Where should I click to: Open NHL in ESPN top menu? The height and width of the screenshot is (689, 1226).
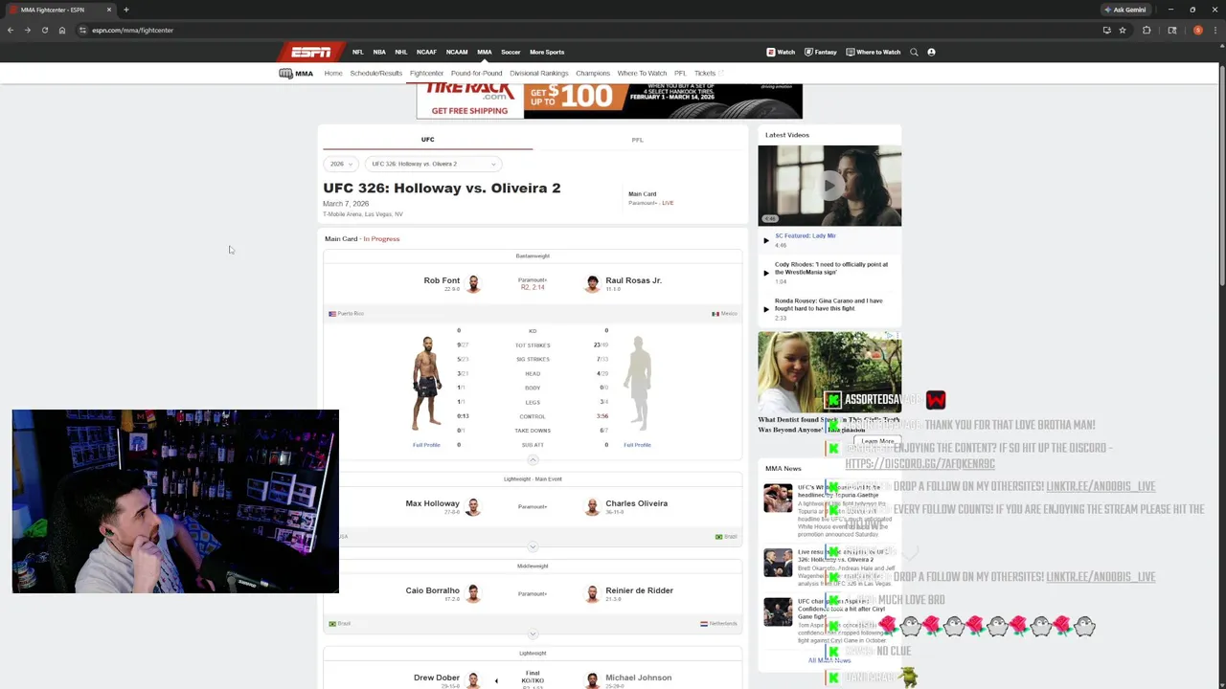click(x=401, y=52)
